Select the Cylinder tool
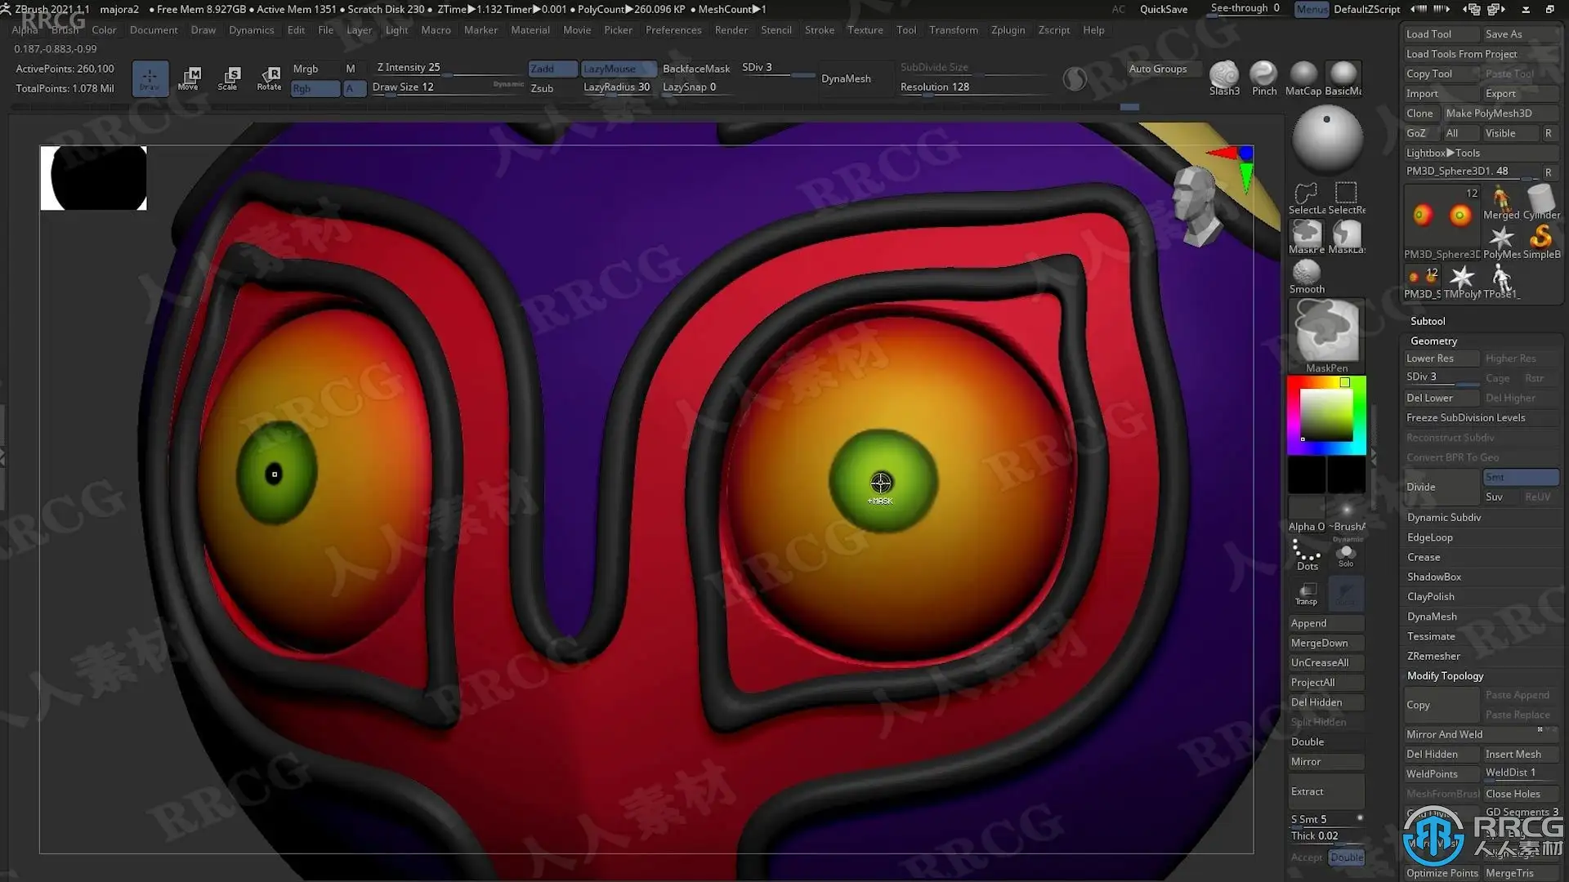The image size is (1569, 882). point(1541,203)
